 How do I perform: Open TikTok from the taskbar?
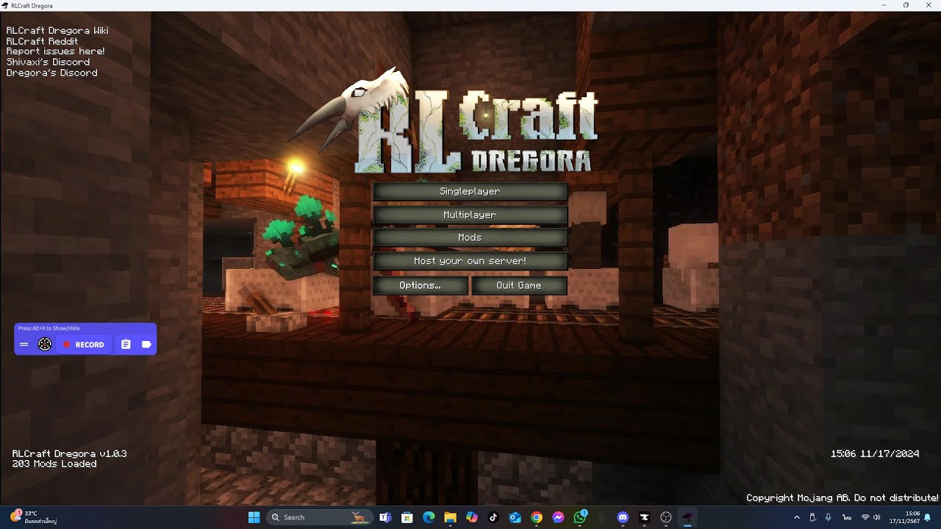click(x=493, y=517)
